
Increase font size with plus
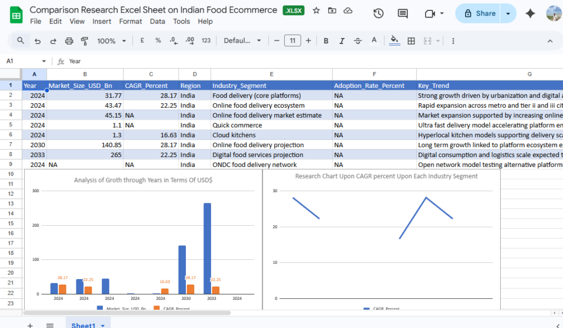pyautogui.click(x=308, y=41)
